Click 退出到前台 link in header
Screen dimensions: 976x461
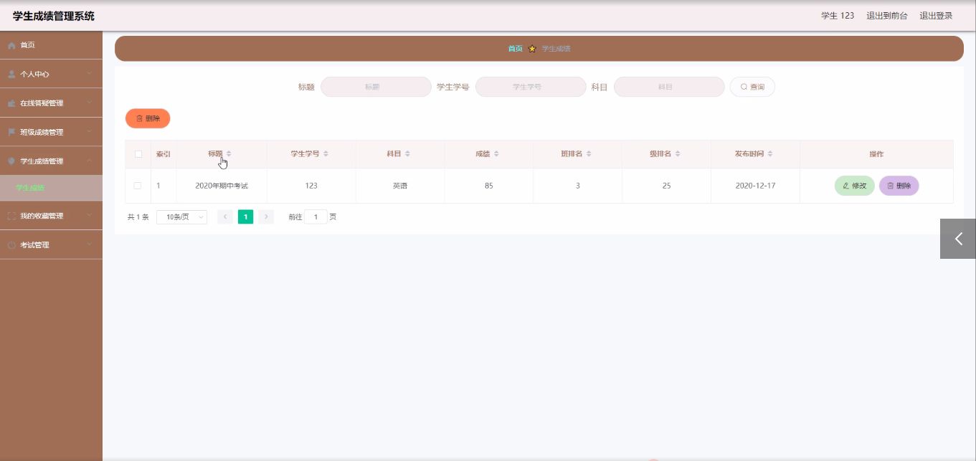pyautogui.click(x=886, y=16)
